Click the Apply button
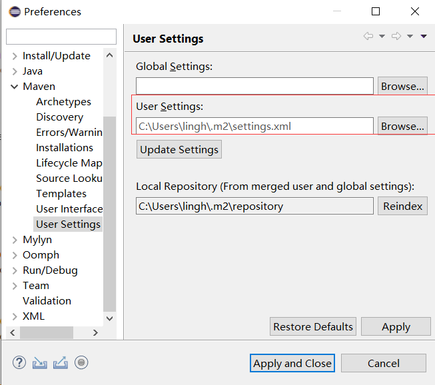435x385 pixels. click(x=396, y=326)
